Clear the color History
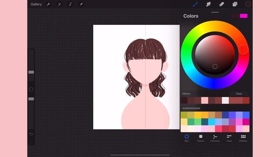The width and height of the screenshot is (280, 157). (x=239, y=94)
